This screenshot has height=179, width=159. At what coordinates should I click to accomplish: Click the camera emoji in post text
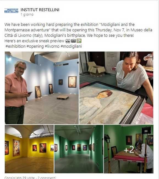(73, 41)
